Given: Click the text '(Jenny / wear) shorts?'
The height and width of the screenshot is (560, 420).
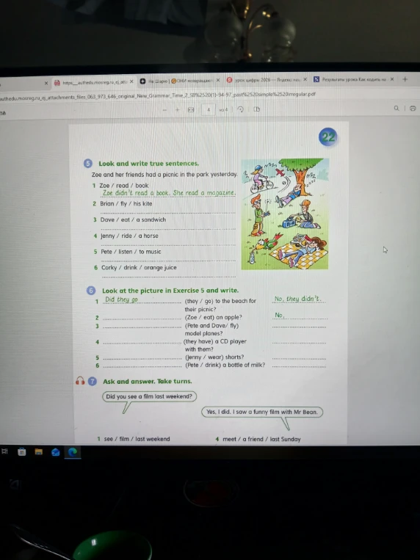Looking at the screenshot, I should [214, 357].
